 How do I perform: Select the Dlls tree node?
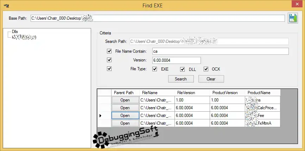[15, 32]
